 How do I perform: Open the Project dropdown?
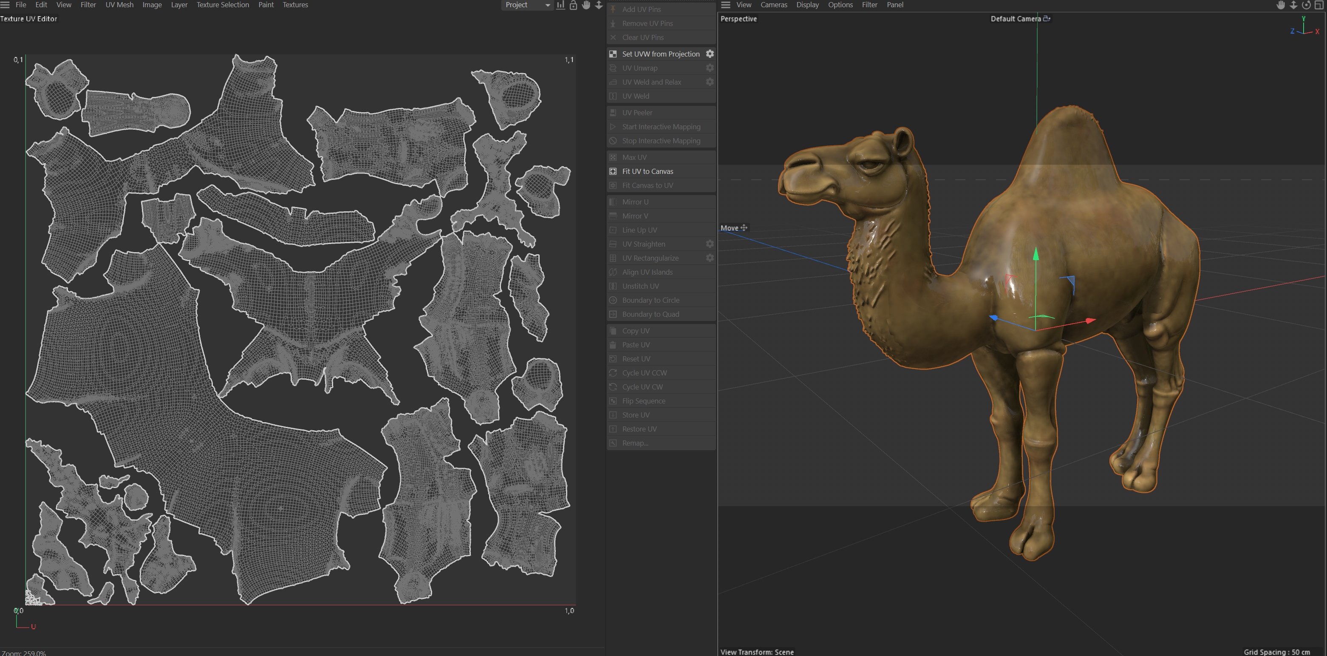click(527, 5)
